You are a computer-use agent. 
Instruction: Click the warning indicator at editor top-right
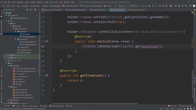pyautogui.click(x=192, y=13)
